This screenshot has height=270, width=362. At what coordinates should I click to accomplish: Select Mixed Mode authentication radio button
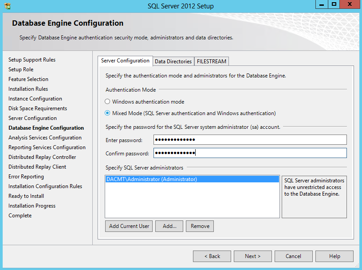click(107, 113)
